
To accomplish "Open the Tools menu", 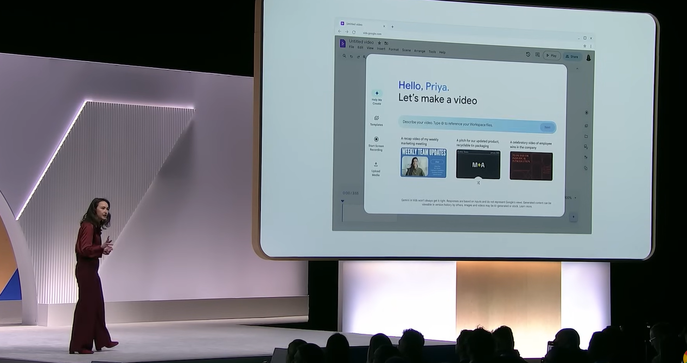I will pos(432,51).
